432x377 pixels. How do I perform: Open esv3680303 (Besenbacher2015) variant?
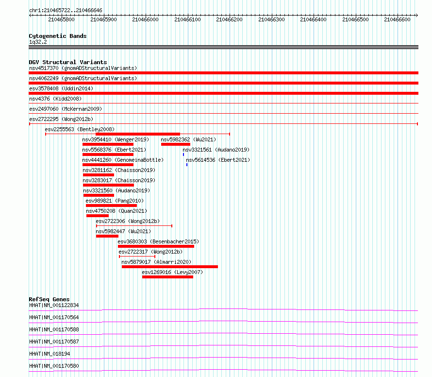pos(158,241)
